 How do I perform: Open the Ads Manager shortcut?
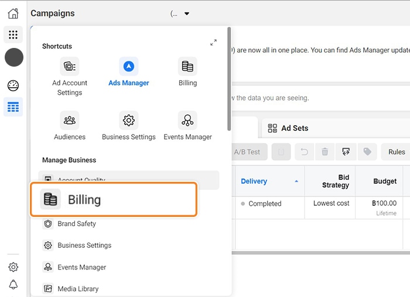point(129,72)
